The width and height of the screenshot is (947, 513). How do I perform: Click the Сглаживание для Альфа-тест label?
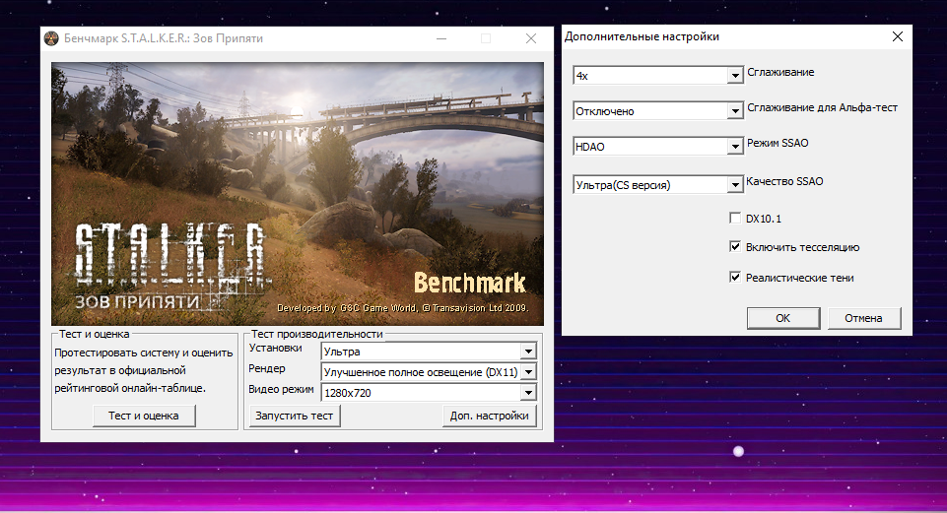pyautogui.click(x=822, y=108)
